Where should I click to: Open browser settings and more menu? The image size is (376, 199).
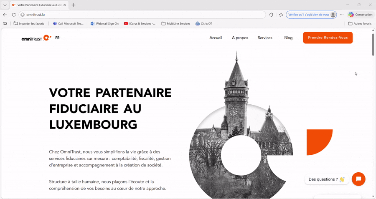pyautogui.click(x=342, y=15)
